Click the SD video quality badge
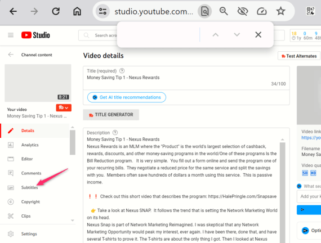This screenshot has height=243, width=321. coord(305,173)
